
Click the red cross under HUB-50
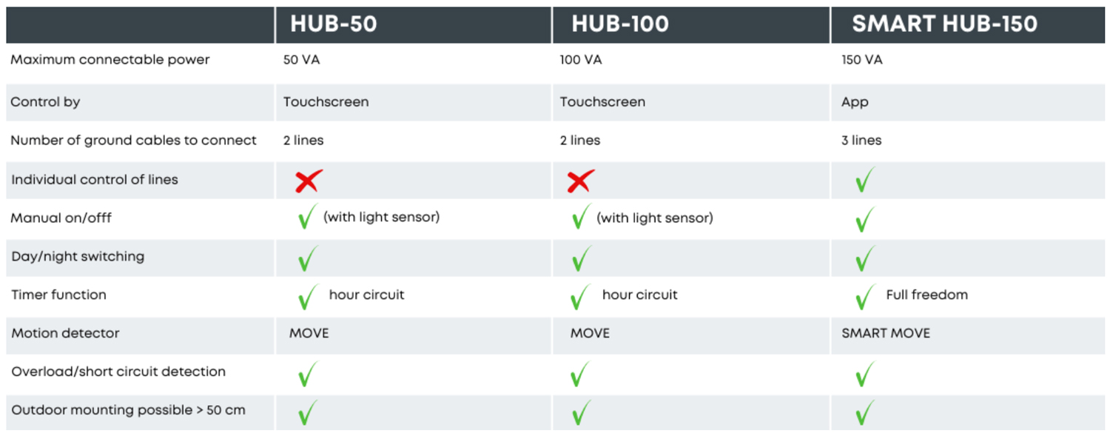tap(308, 181)
